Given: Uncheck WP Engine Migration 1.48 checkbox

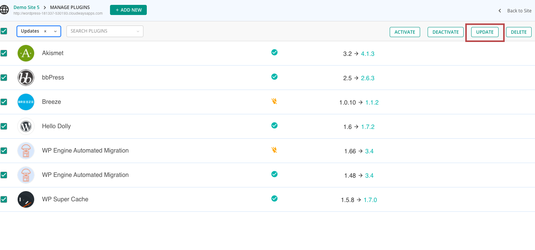Looking at the screenshot, I should (4, 175).
